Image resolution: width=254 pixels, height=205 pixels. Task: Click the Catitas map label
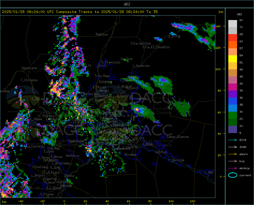click(161, 152)
